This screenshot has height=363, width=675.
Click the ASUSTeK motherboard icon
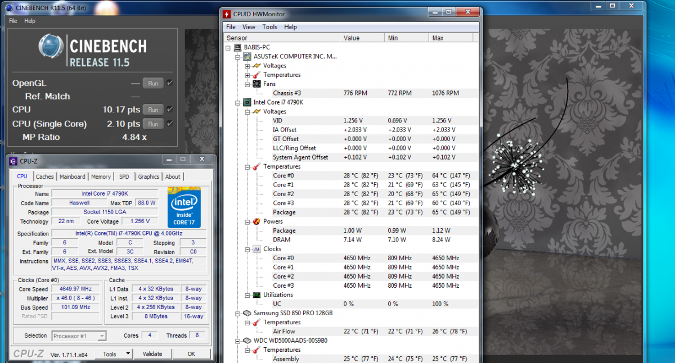[247, 56]
